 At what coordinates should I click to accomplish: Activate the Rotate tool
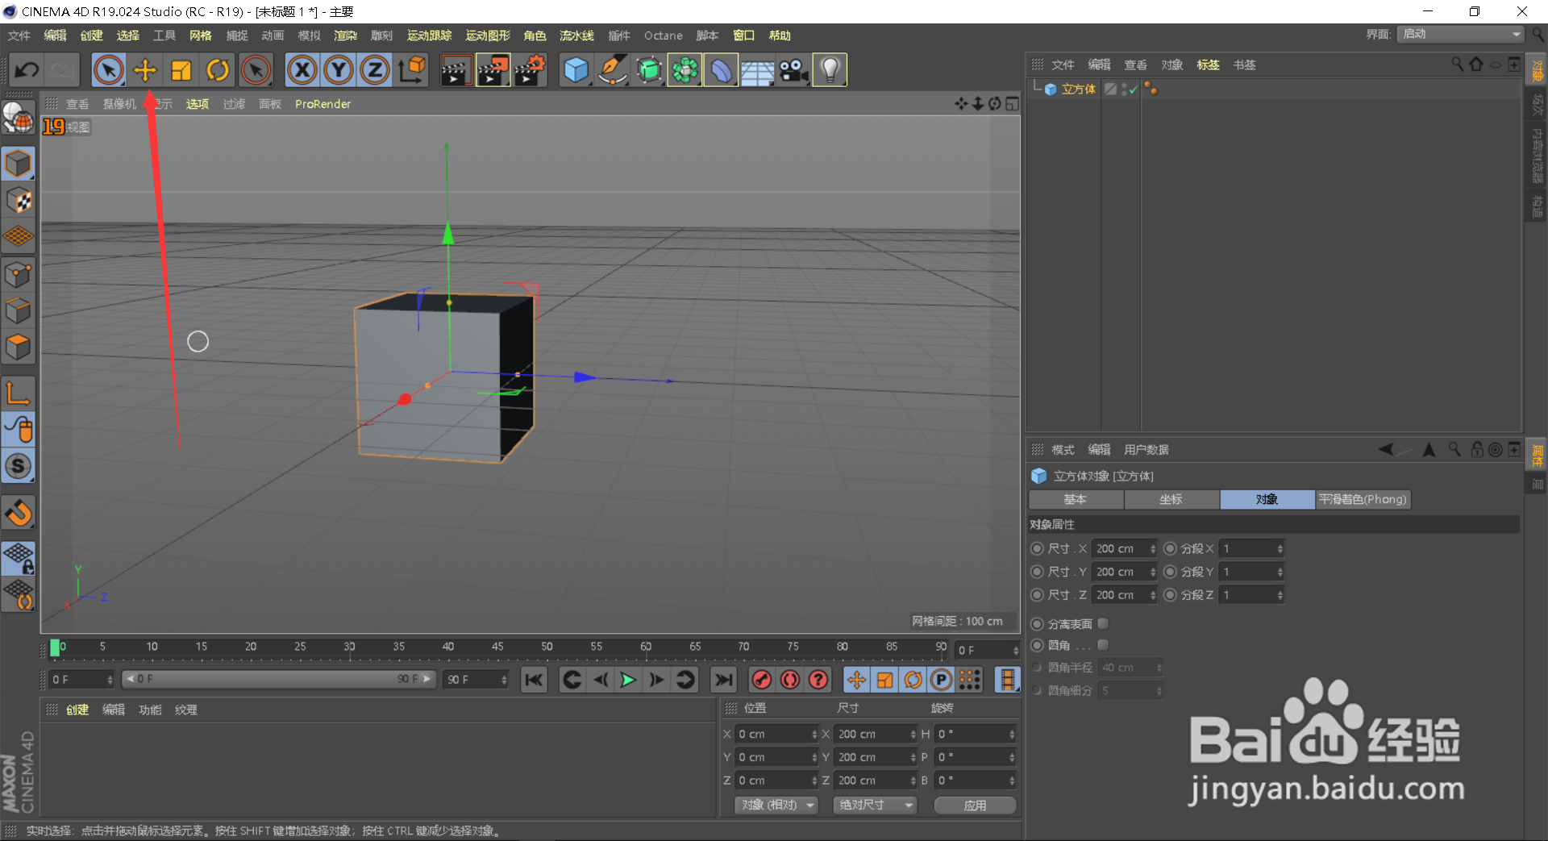pyautogui.click(x=218, y=70)
